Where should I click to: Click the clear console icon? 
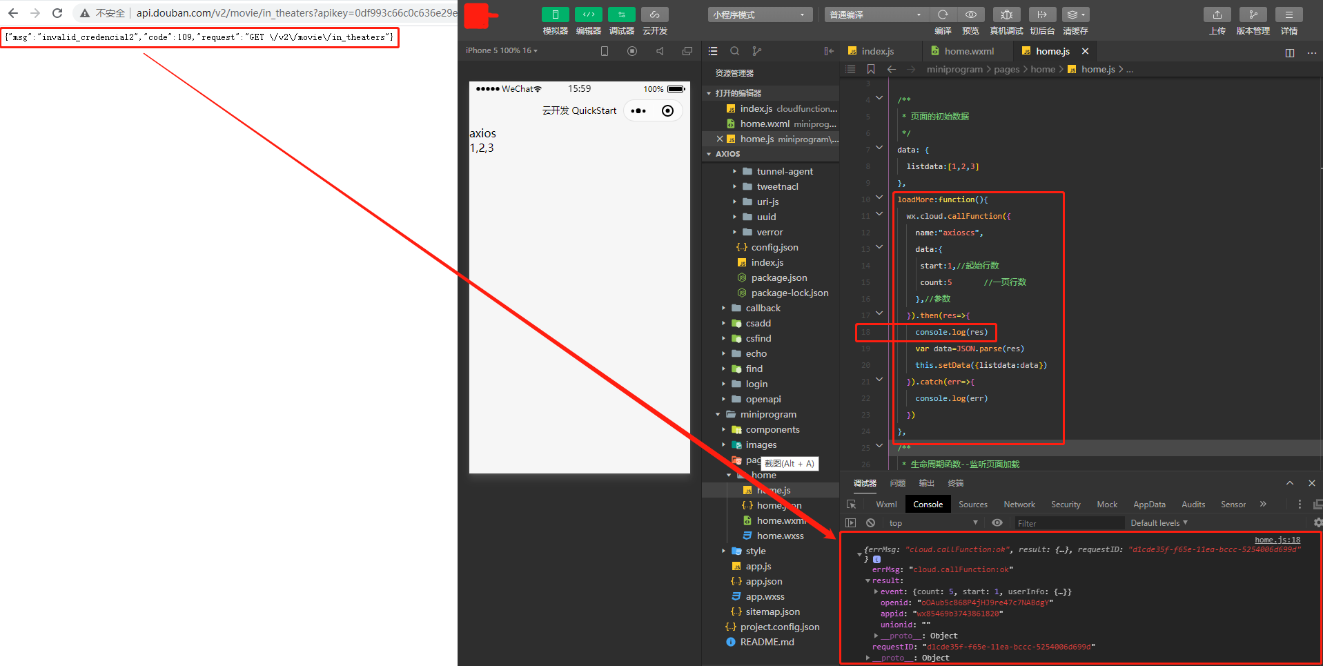(871, 523)
